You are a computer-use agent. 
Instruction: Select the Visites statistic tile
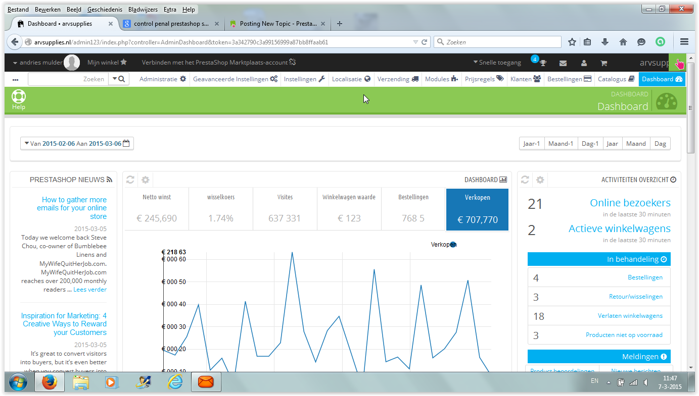285,209
